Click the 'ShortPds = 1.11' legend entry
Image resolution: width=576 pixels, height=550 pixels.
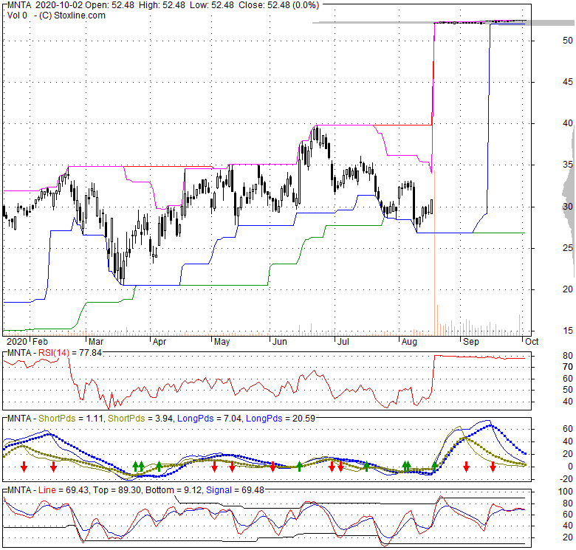click(71, 419)
